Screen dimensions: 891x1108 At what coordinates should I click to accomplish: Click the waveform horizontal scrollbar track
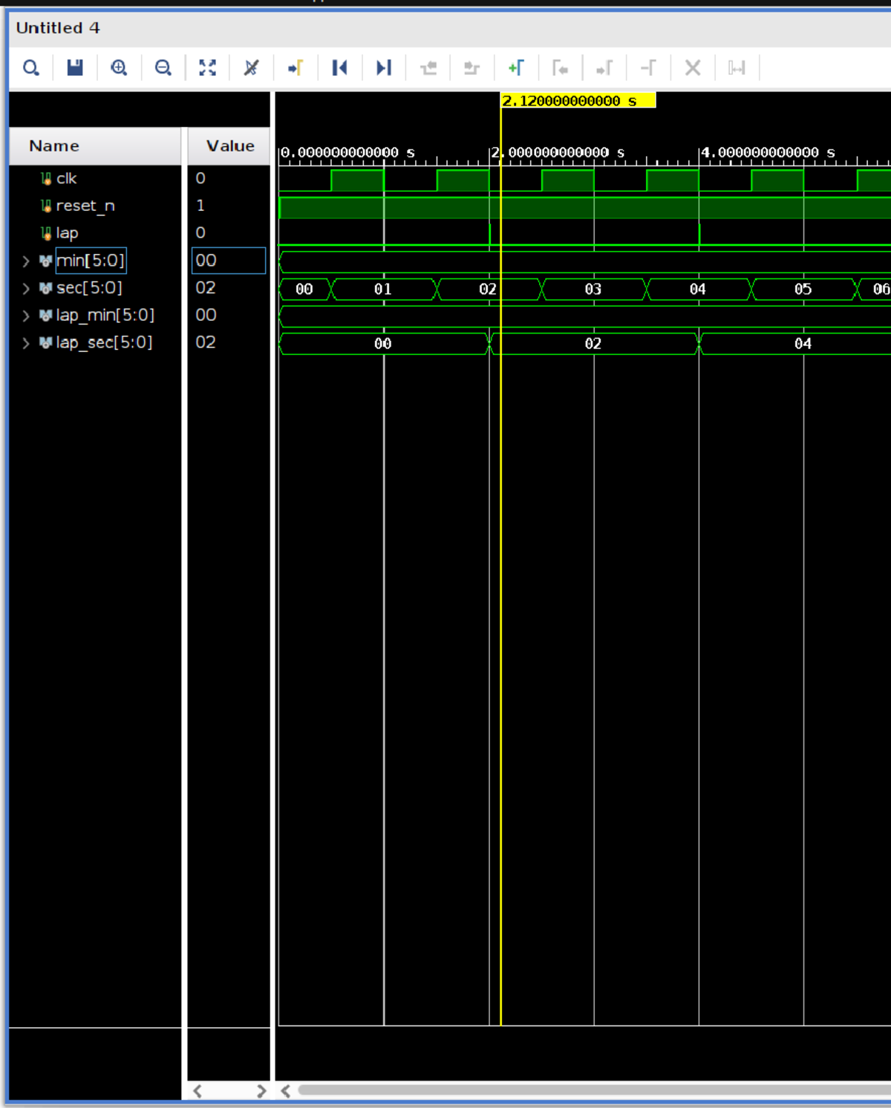pos(594,1091)
